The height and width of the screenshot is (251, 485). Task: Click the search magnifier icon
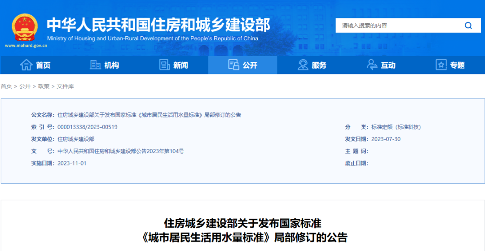click(468, 25)
